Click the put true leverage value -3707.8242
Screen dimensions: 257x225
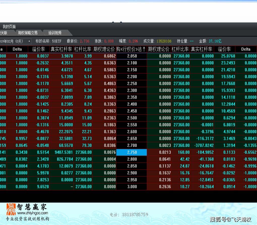[x=204, y=146]
